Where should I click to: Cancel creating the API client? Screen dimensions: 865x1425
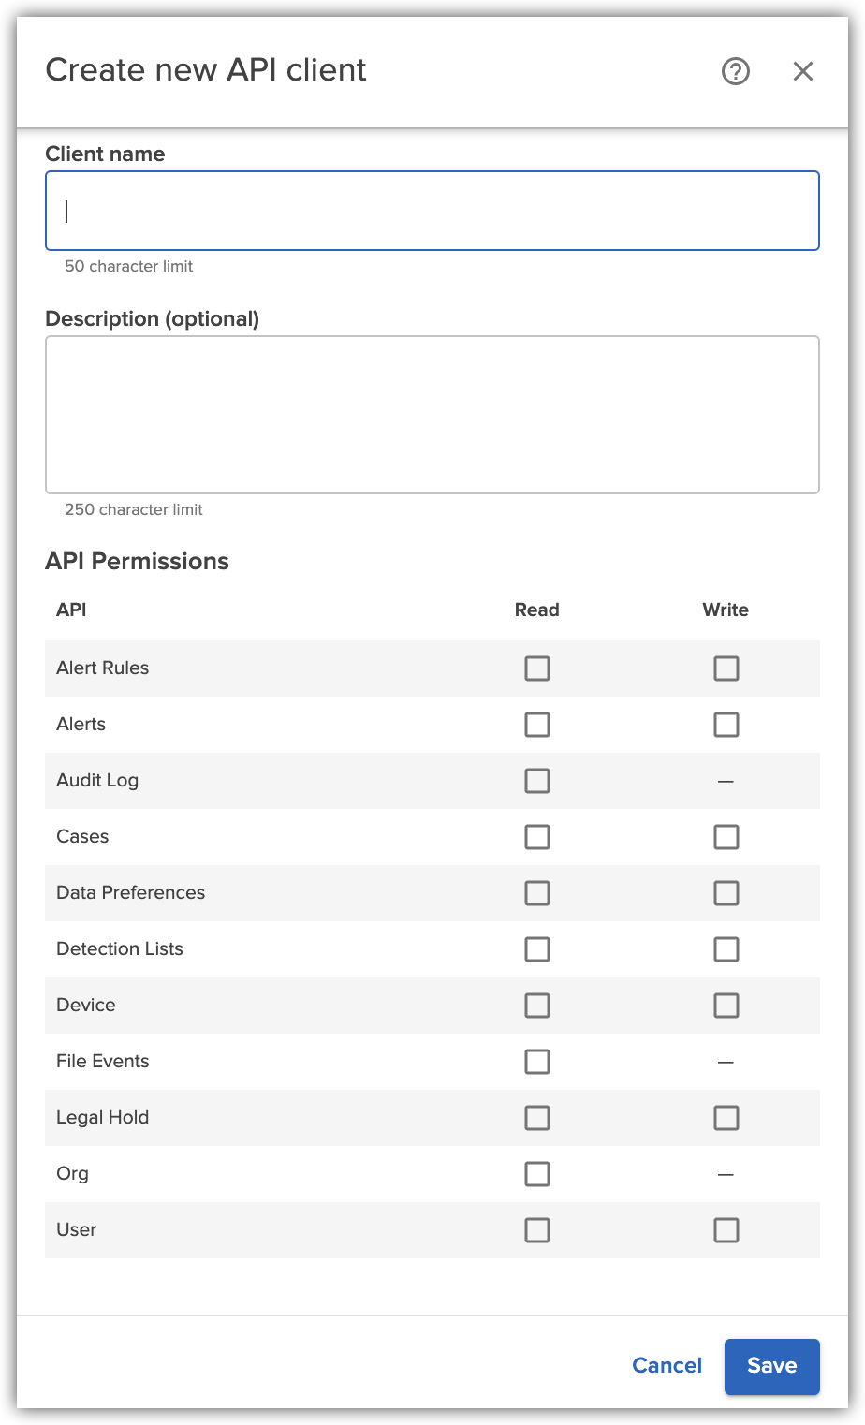[x=667, y=1366]
